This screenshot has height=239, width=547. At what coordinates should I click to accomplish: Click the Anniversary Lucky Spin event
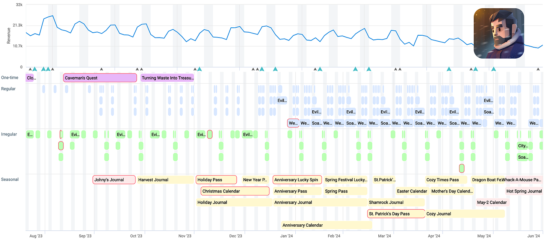pos(297,180)
